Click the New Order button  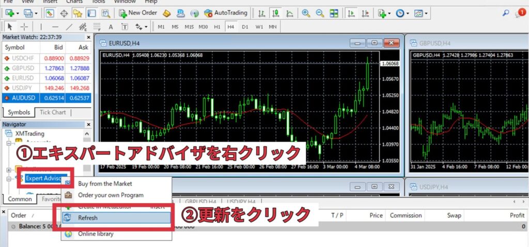tap(137, 13)
